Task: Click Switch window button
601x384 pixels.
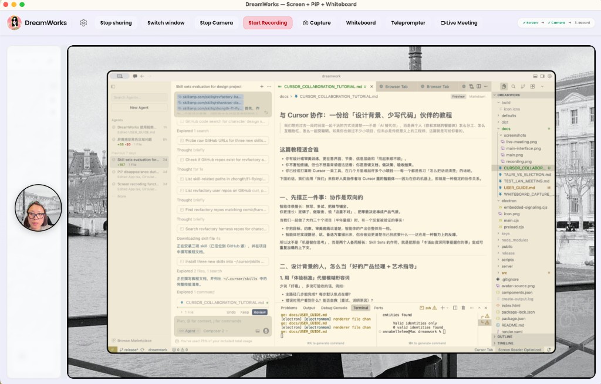Action: [166, 23]
